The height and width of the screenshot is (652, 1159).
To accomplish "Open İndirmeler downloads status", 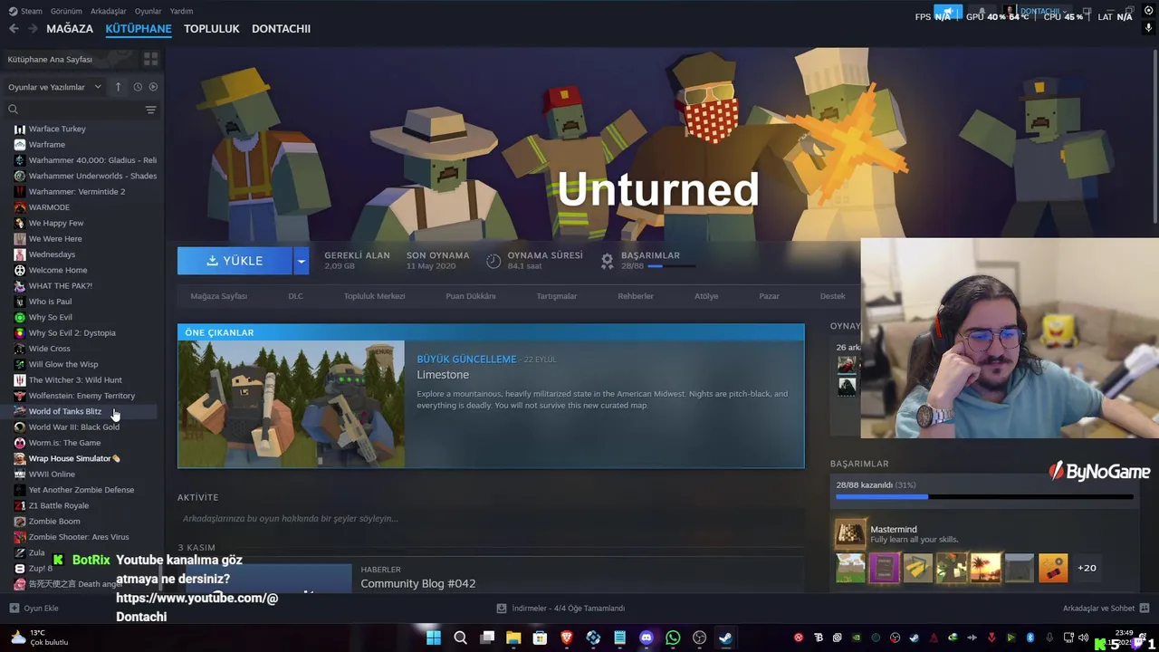I will (561, 609).
